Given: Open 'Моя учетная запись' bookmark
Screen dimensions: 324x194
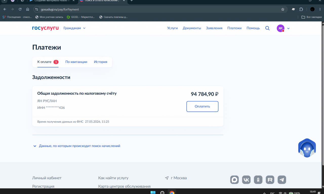Looking at the screenshot, I should pos(49,17).
